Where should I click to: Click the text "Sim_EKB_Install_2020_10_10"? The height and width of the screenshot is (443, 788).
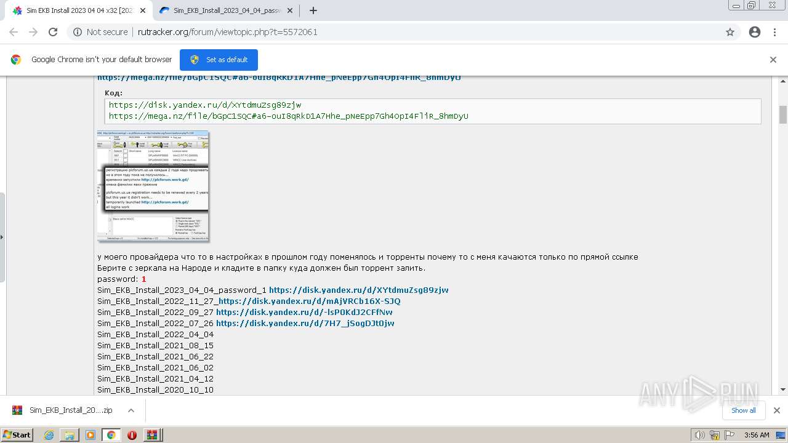156,389
